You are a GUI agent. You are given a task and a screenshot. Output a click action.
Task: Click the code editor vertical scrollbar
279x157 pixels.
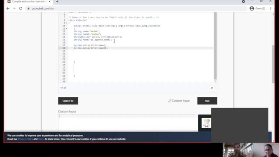pyautogui.click(x=215, y=45)
